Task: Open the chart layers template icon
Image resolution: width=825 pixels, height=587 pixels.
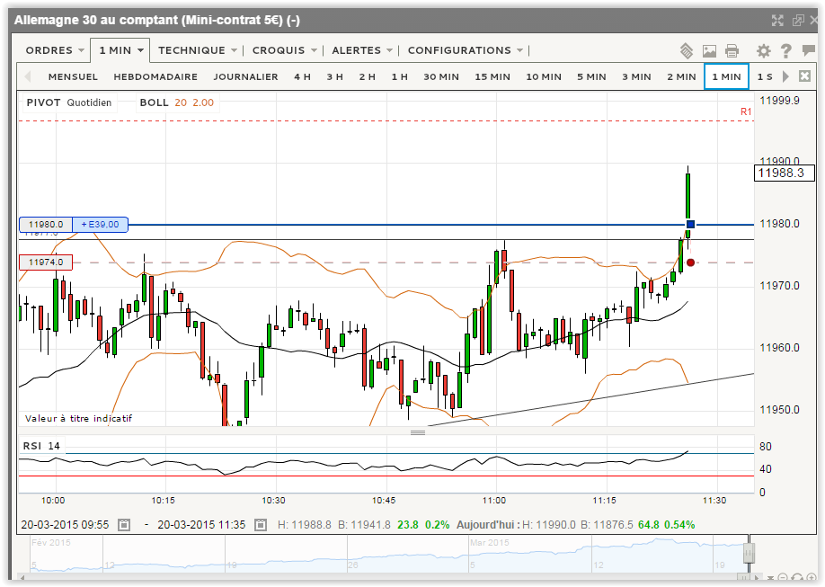Action: click(x=687, y=50)
